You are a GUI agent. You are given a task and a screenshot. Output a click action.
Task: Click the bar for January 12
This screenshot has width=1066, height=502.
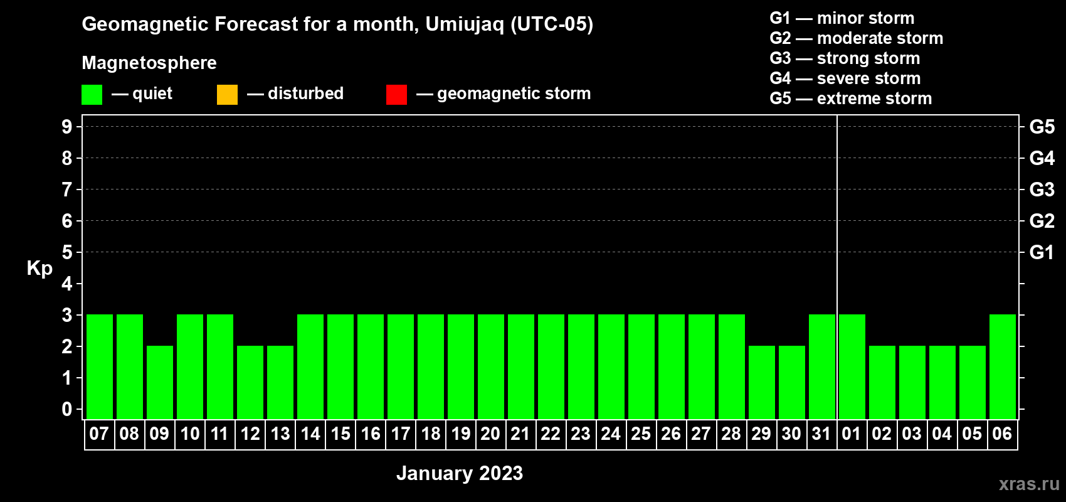(250, 382)
